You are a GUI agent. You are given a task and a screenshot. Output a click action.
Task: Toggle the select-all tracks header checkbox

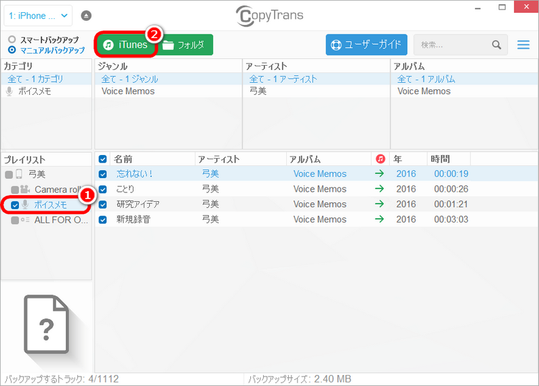(102, 159)
